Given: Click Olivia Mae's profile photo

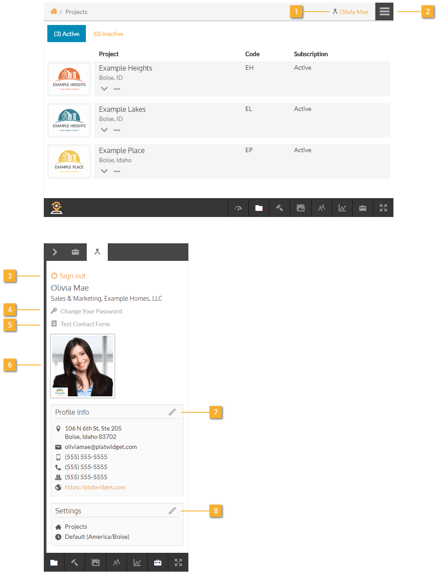Looking at the screenshot, I should [x=83, y=366].
